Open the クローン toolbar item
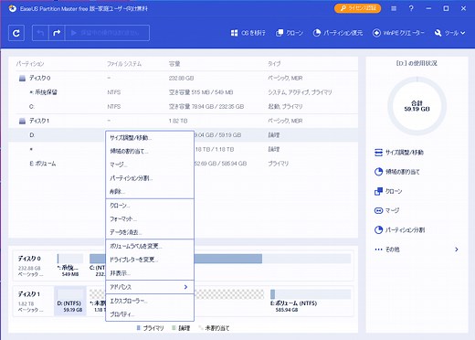This screenshot has width=475, height=340. tap(290, 33)
